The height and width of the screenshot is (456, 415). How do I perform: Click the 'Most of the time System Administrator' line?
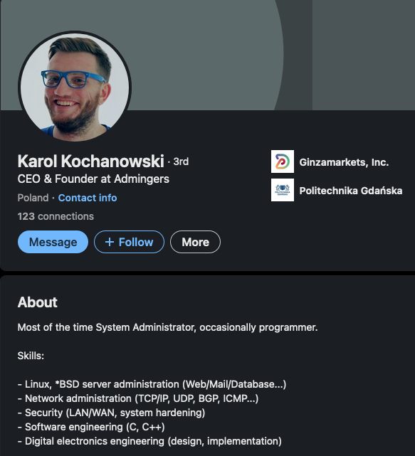(x=167, y=327)
